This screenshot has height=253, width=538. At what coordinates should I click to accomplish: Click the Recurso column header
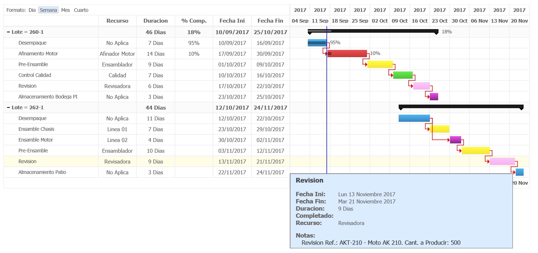click(117, 21)
